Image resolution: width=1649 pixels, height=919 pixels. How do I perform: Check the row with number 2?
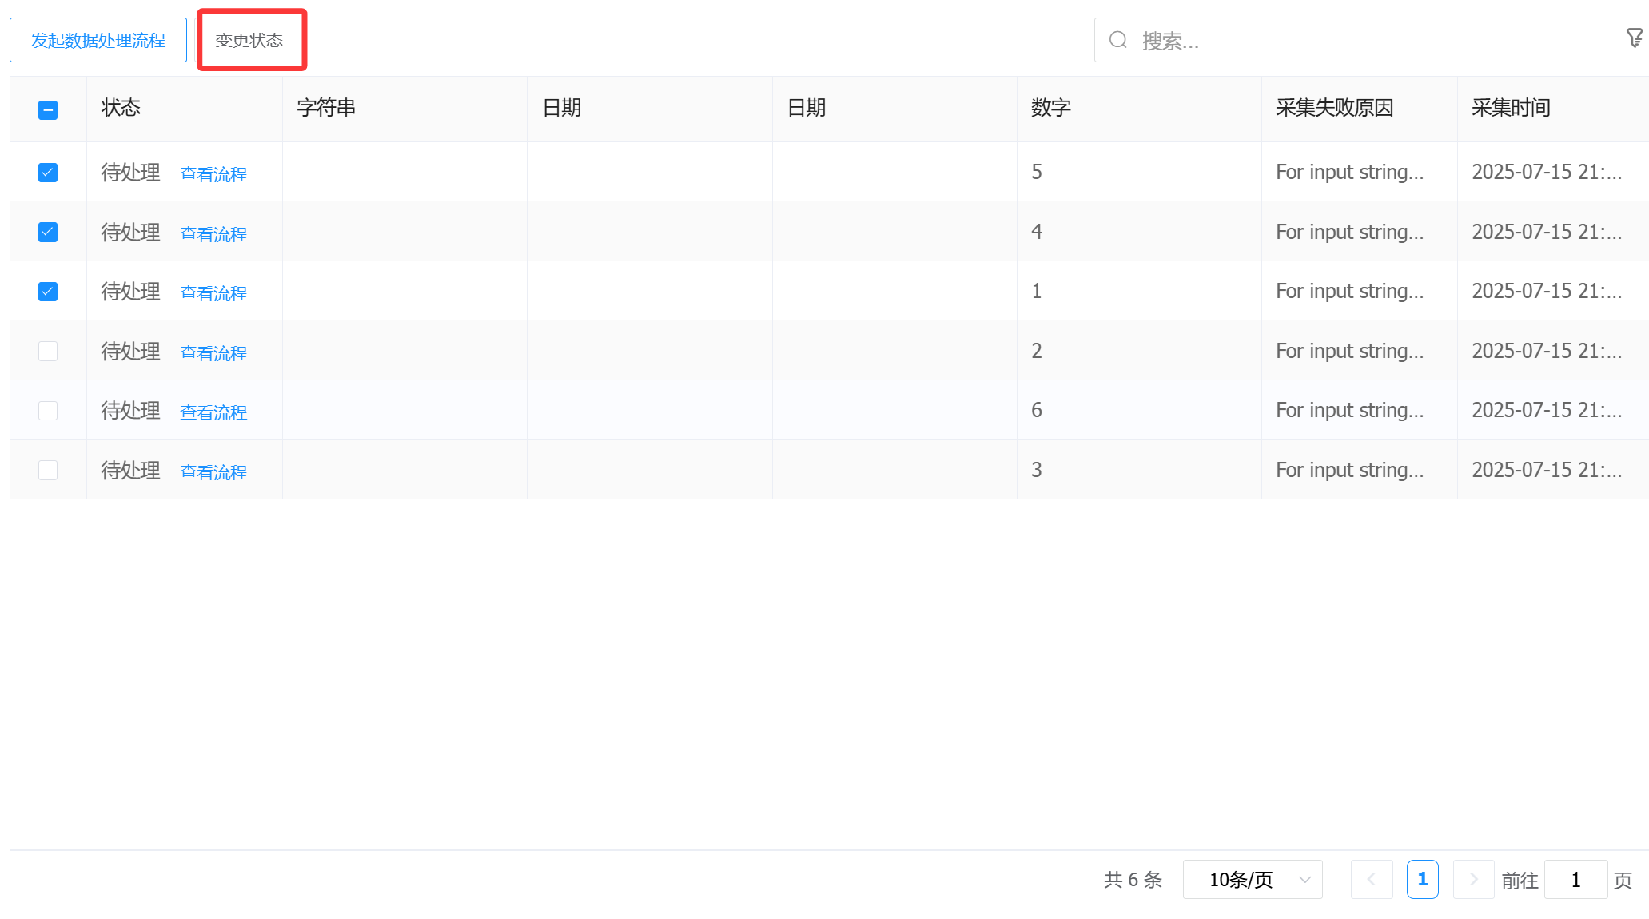(x=48, y=351)
